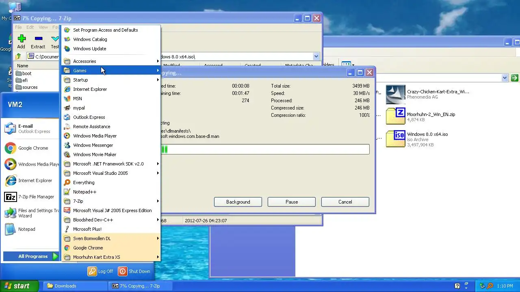Open the Edit menu in 7-Zip
The width and height of the screenshot is (520, 292).
point(30,27)
